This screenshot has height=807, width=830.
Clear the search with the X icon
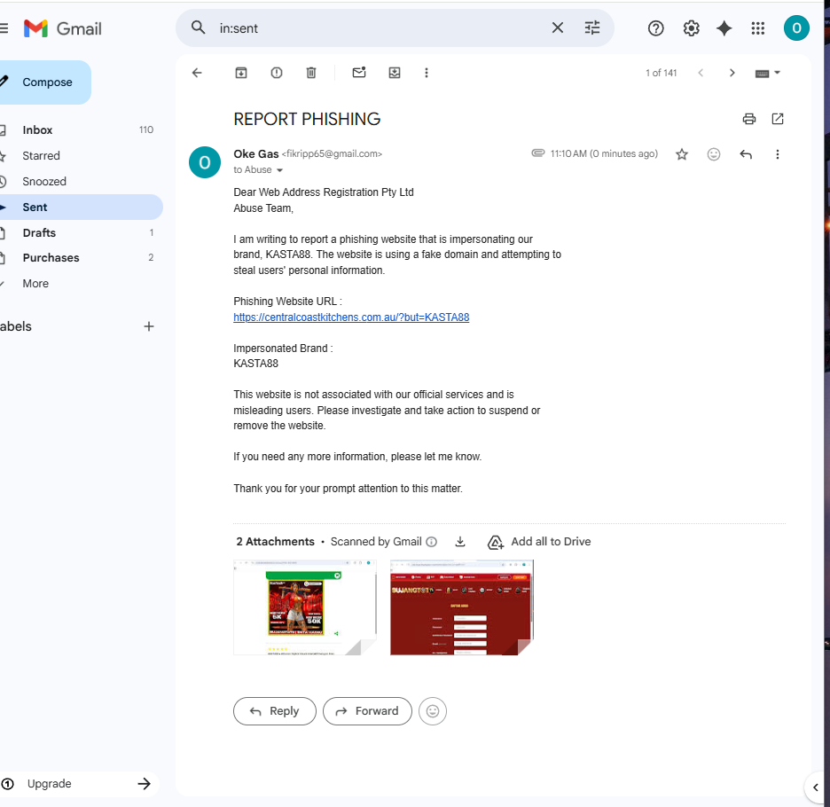[558, 27]
